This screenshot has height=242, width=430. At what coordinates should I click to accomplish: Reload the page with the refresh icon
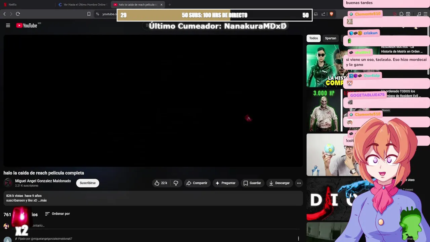tap(18, 14)
